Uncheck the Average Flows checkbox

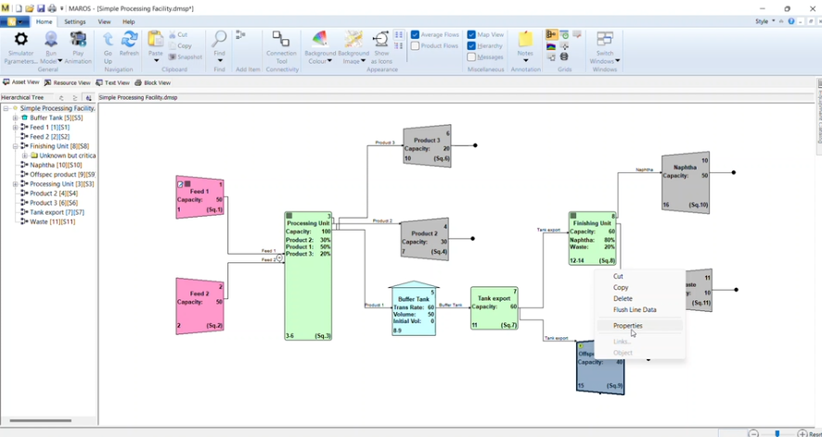coord(416,34)
